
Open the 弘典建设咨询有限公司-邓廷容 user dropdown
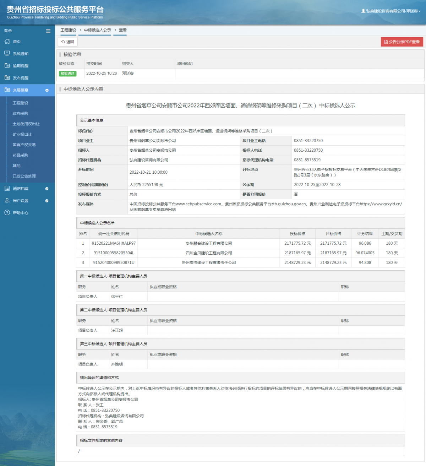coord(391,11)
